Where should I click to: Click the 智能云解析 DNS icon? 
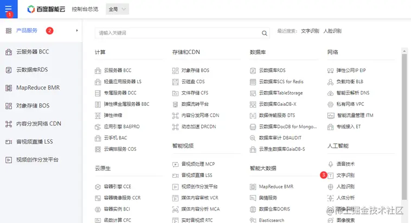tap(331, 93)
